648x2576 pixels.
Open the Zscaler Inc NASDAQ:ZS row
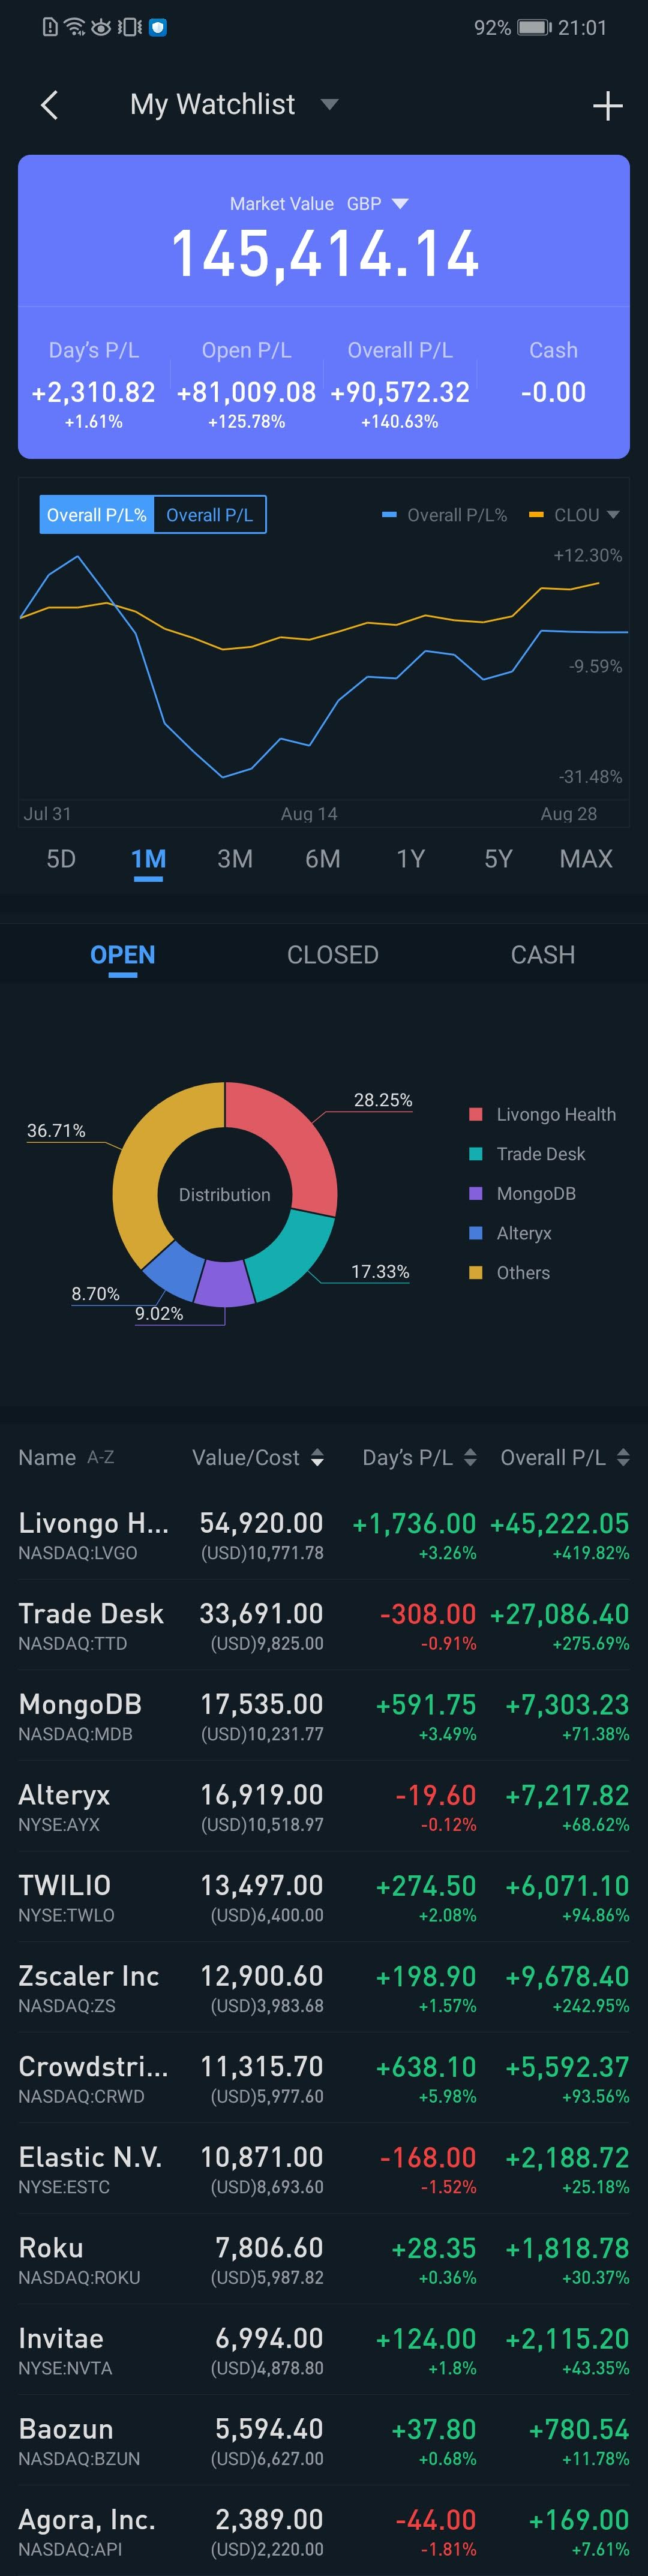[x=324, y=1988]
